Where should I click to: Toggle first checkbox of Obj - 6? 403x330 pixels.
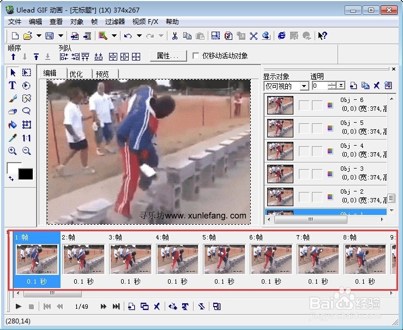[x=304, y=105]
